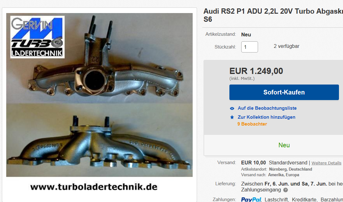Click the 9 Beobachter text
The width and height of the screenshot is (343, 202).
tap(252, 124)
